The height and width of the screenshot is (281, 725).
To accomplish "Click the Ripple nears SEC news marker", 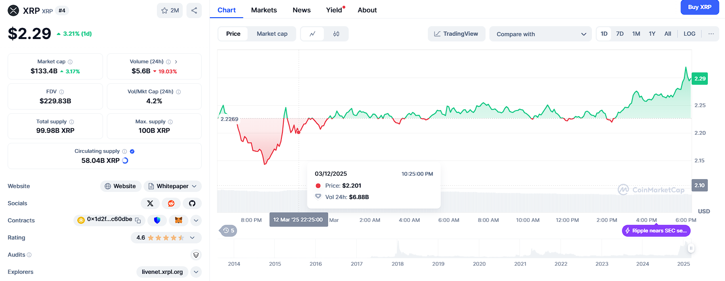I will pyautogui.click(x=656, y=231).
